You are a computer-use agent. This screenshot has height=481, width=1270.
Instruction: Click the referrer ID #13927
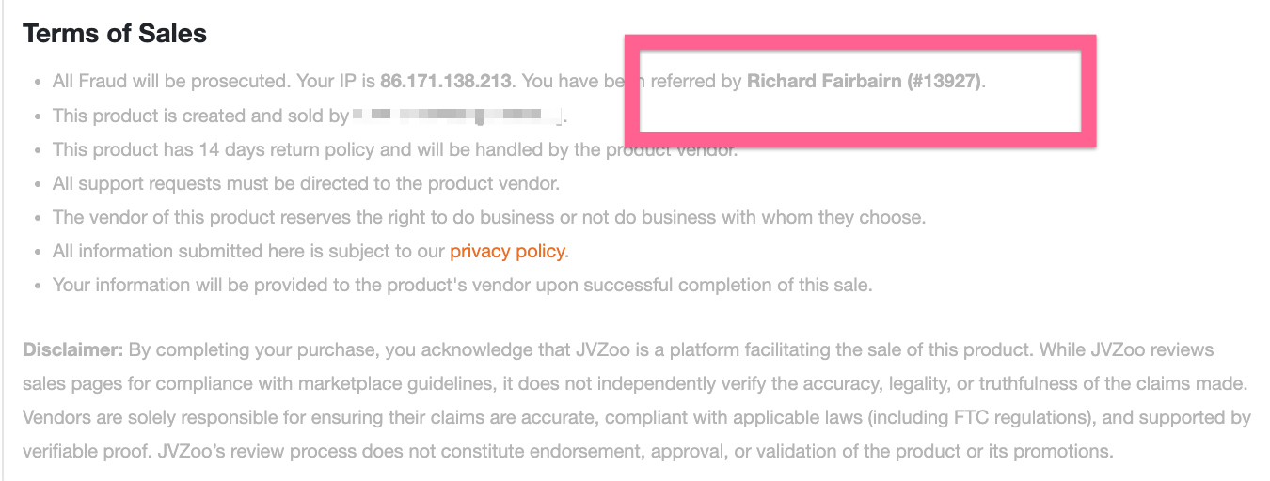click(x=945, y=81)
